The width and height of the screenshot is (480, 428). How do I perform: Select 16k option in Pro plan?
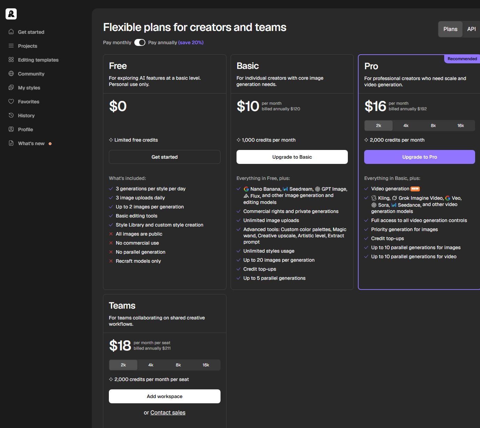(x=461, y=126)
